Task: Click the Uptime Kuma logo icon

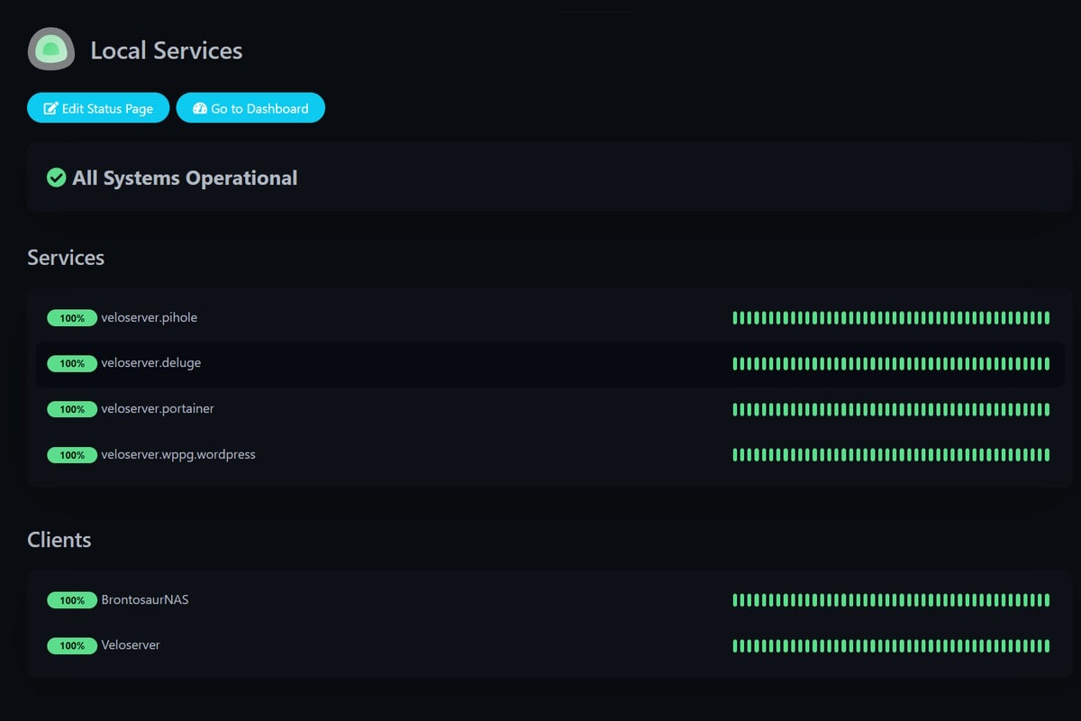Action: (x=51, y=50)
